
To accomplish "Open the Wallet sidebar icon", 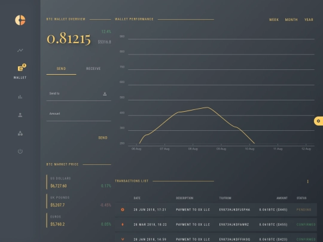I will pyautogui.click(x=20, y=68).
